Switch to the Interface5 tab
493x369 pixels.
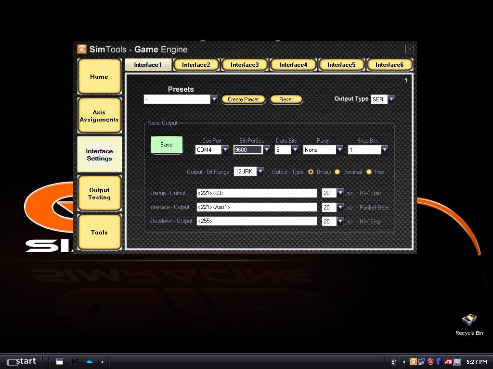click(x=341, y=65)
